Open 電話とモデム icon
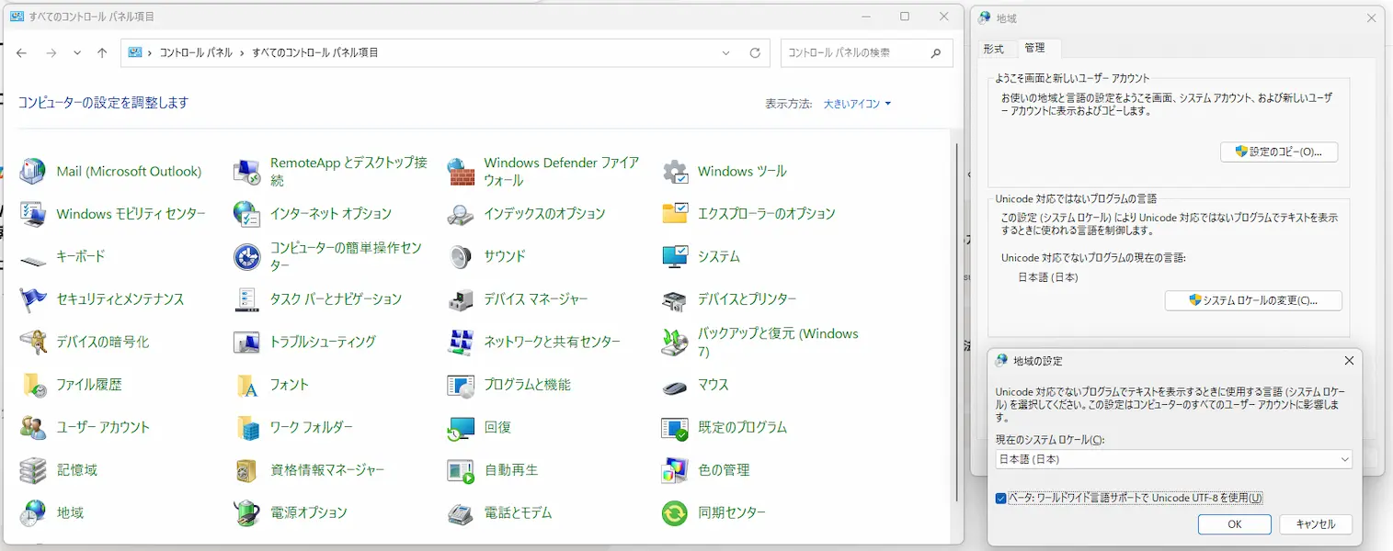 click(x=461, y=512)
